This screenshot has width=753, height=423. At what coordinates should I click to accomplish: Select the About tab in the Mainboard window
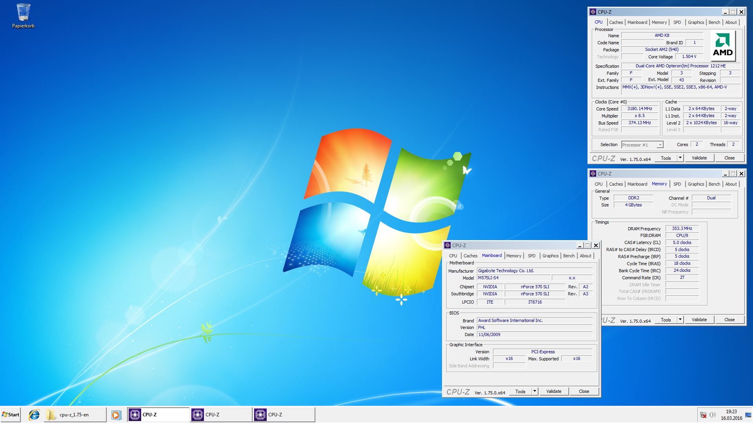tap(585, 256)
